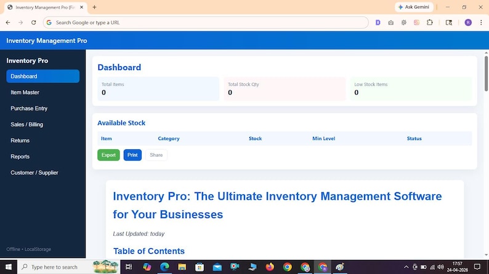The height and width of the screenshot is (274, 489).
Task: Open Returns in the sidebar
Action: tap(42, 141)
